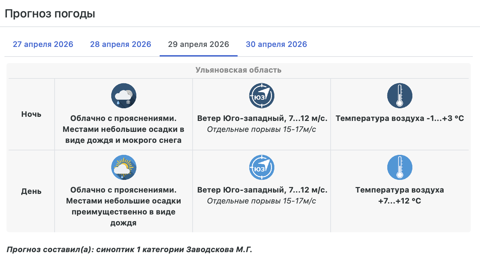This screenshot has width=480, height=272.
Task: Click the forecaster credit line Заводскова М.Г.
Action: point(129,249)
